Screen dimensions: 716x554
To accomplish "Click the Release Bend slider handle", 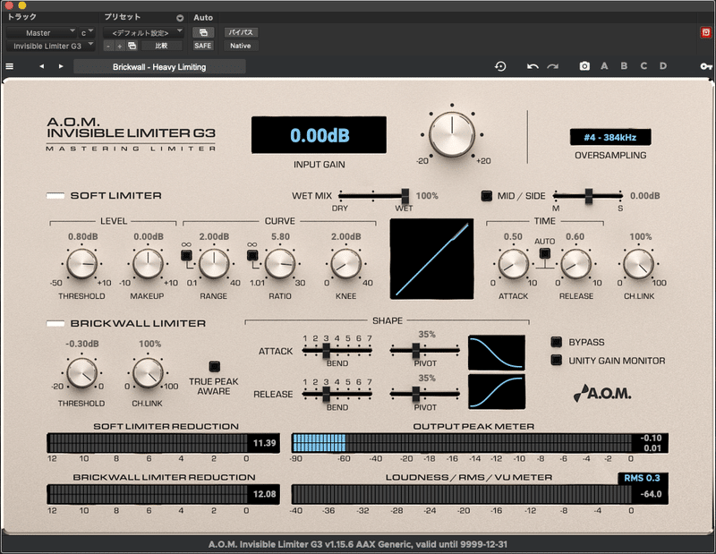I will click(x=327, y=394).
